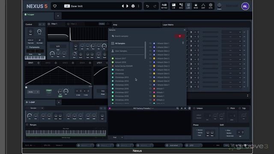This screenshot has width=274, height=154.
Task: Toggle Ranges enable button
Action: click(27, 124)
